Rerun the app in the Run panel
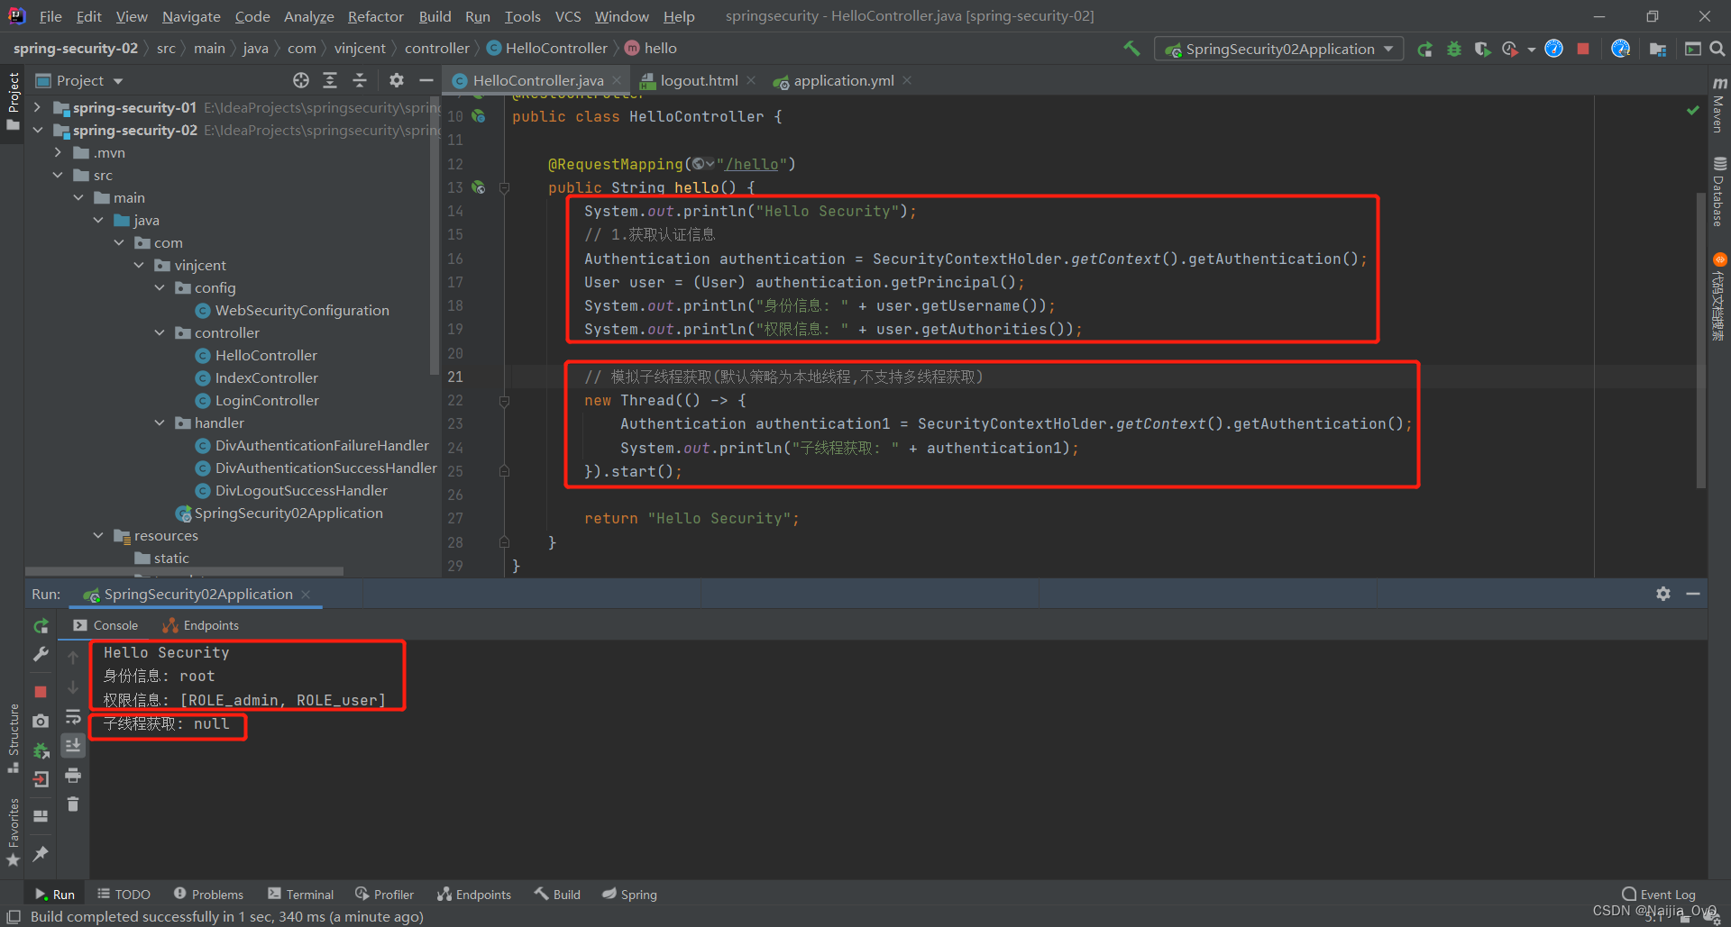This screenshot has width=1731, height=927. 41,626
